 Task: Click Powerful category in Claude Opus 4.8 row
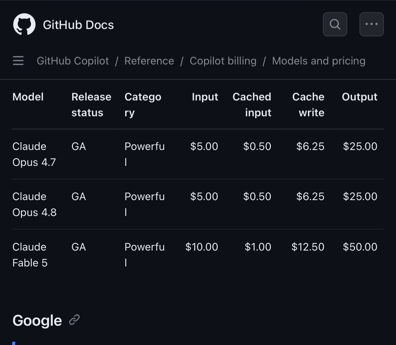point(145,204)
